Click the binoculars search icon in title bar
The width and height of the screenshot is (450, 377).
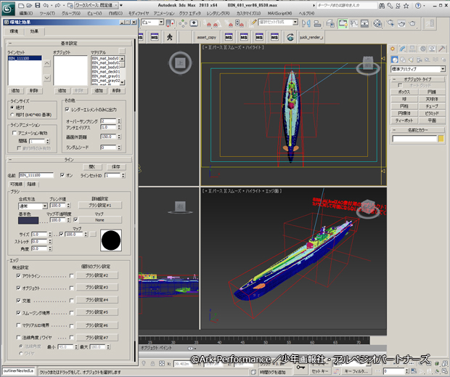382,6
